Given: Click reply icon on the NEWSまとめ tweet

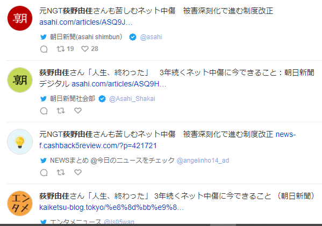Looking at the screenshot, I should click(x=44, y=172).
